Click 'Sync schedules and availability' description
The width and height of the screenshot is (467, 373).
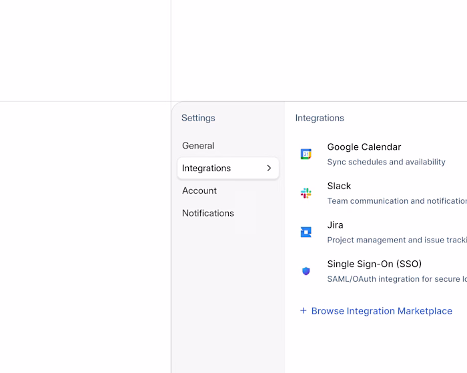(x=386, y=162)
